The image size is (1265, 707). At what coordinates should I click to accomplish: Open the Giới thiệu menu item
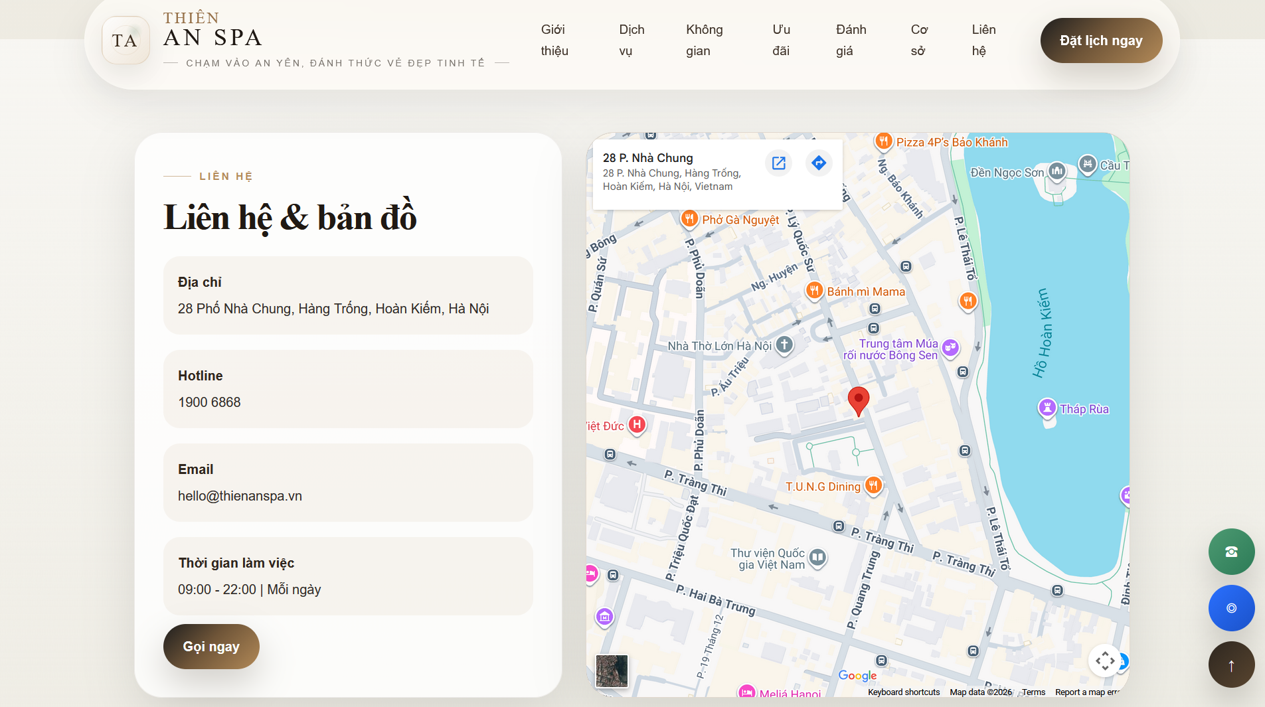[x=554, y=40]
